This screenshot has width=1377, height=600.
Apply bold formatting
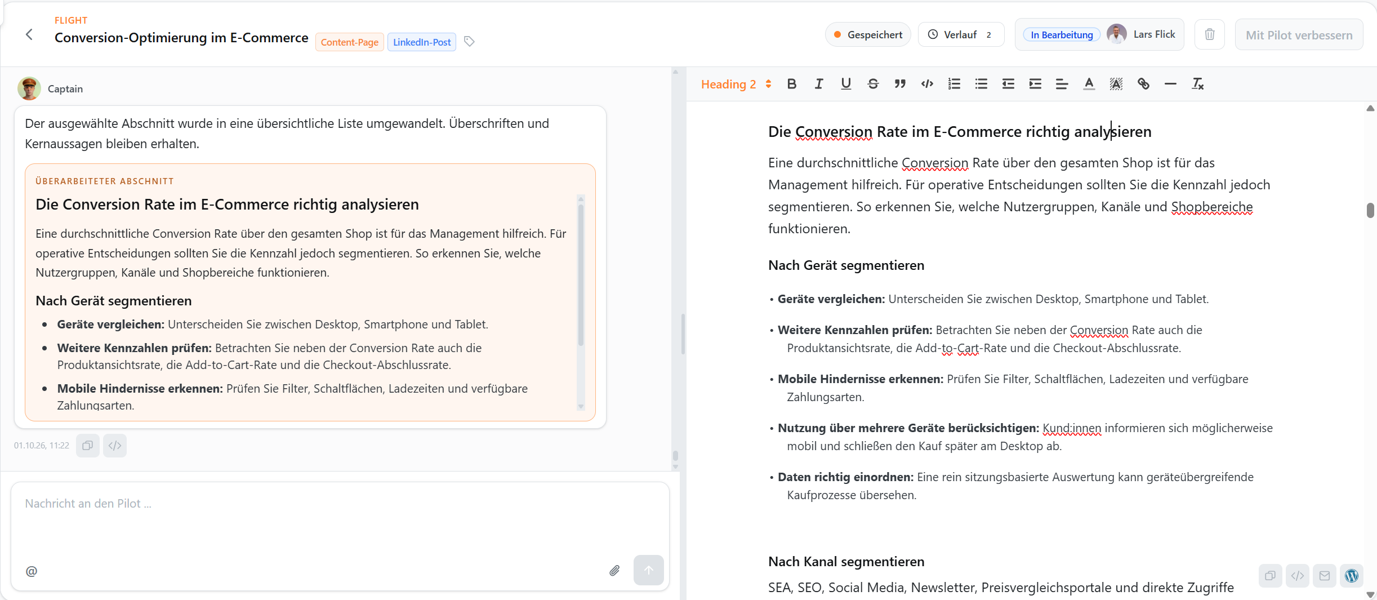coord(791,84)
